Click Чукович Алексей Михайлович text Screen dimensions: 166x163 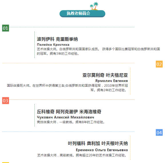pos(66,117)
